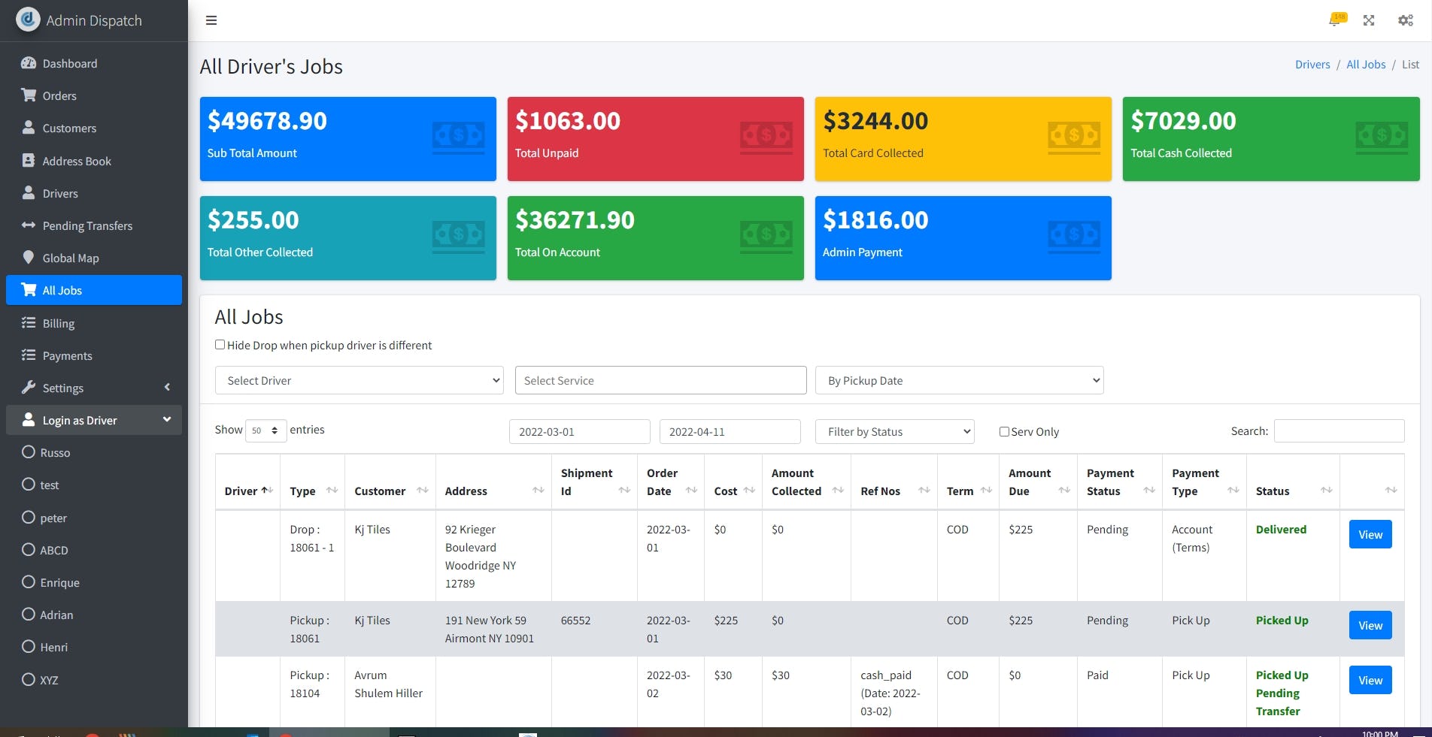This screenshot has width=1432, height=737.
Task: Click inside the Search field
Action: pyautogui.click(x=1339, y=430)
